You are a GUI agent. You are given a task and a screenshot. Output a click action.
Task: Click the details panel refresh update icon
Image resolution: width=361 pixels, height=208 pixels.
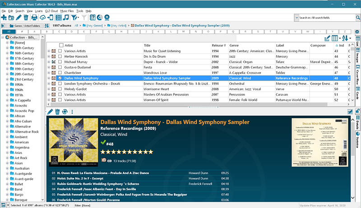[65, 112]
